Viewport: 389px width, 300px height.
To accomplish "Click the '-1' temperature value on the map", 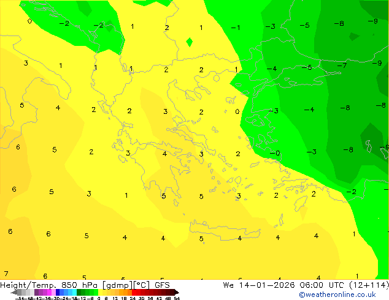I will coord(236,28).
